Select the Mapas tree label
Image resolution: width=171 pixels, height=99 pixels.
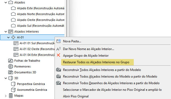tap(19, 96)
